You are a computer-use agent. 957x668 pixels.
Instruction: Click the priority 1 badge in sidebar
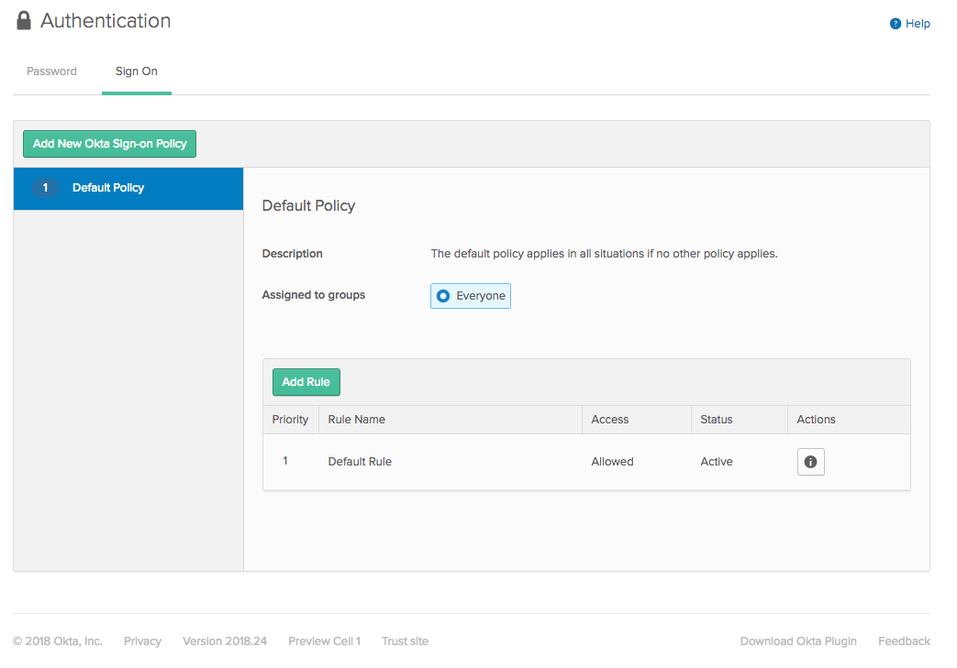click(45, 188)
